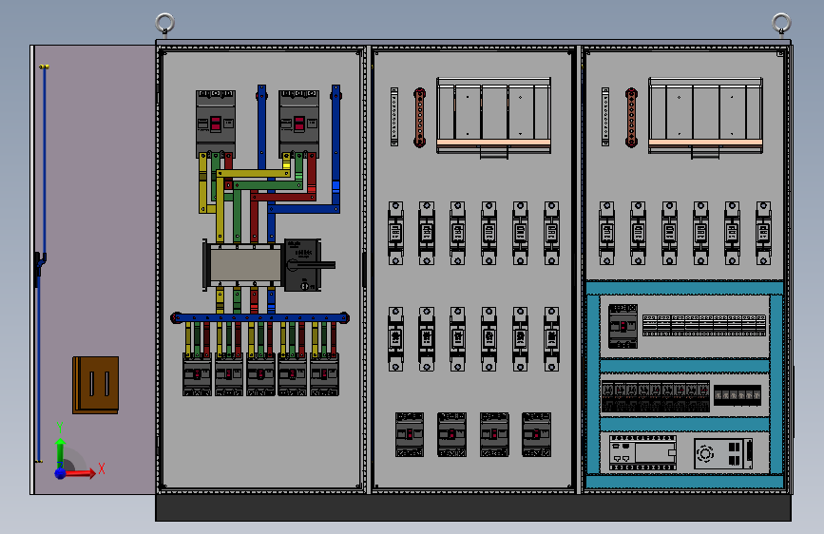
Task: Pick the fifth outgoing breaker in the left cabinet bottom row
Action: (x=324, y=374)
